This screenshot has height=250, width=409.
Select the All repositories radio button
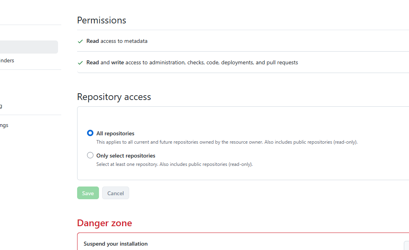90,133
